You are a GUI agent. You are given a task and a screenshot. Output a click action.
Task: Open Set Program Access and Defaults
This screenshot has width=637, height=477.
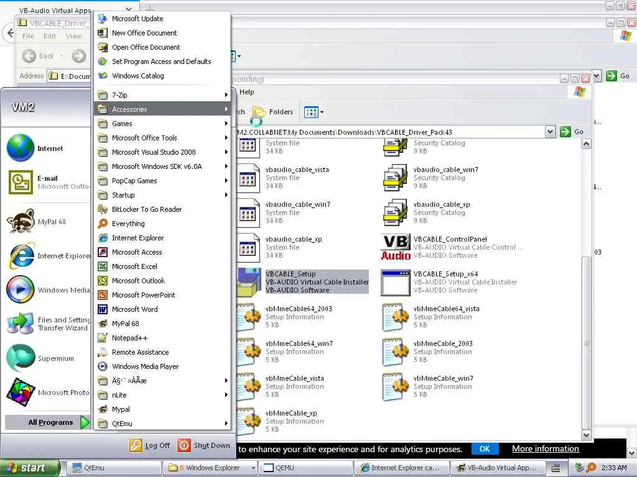tap(162, 61)
